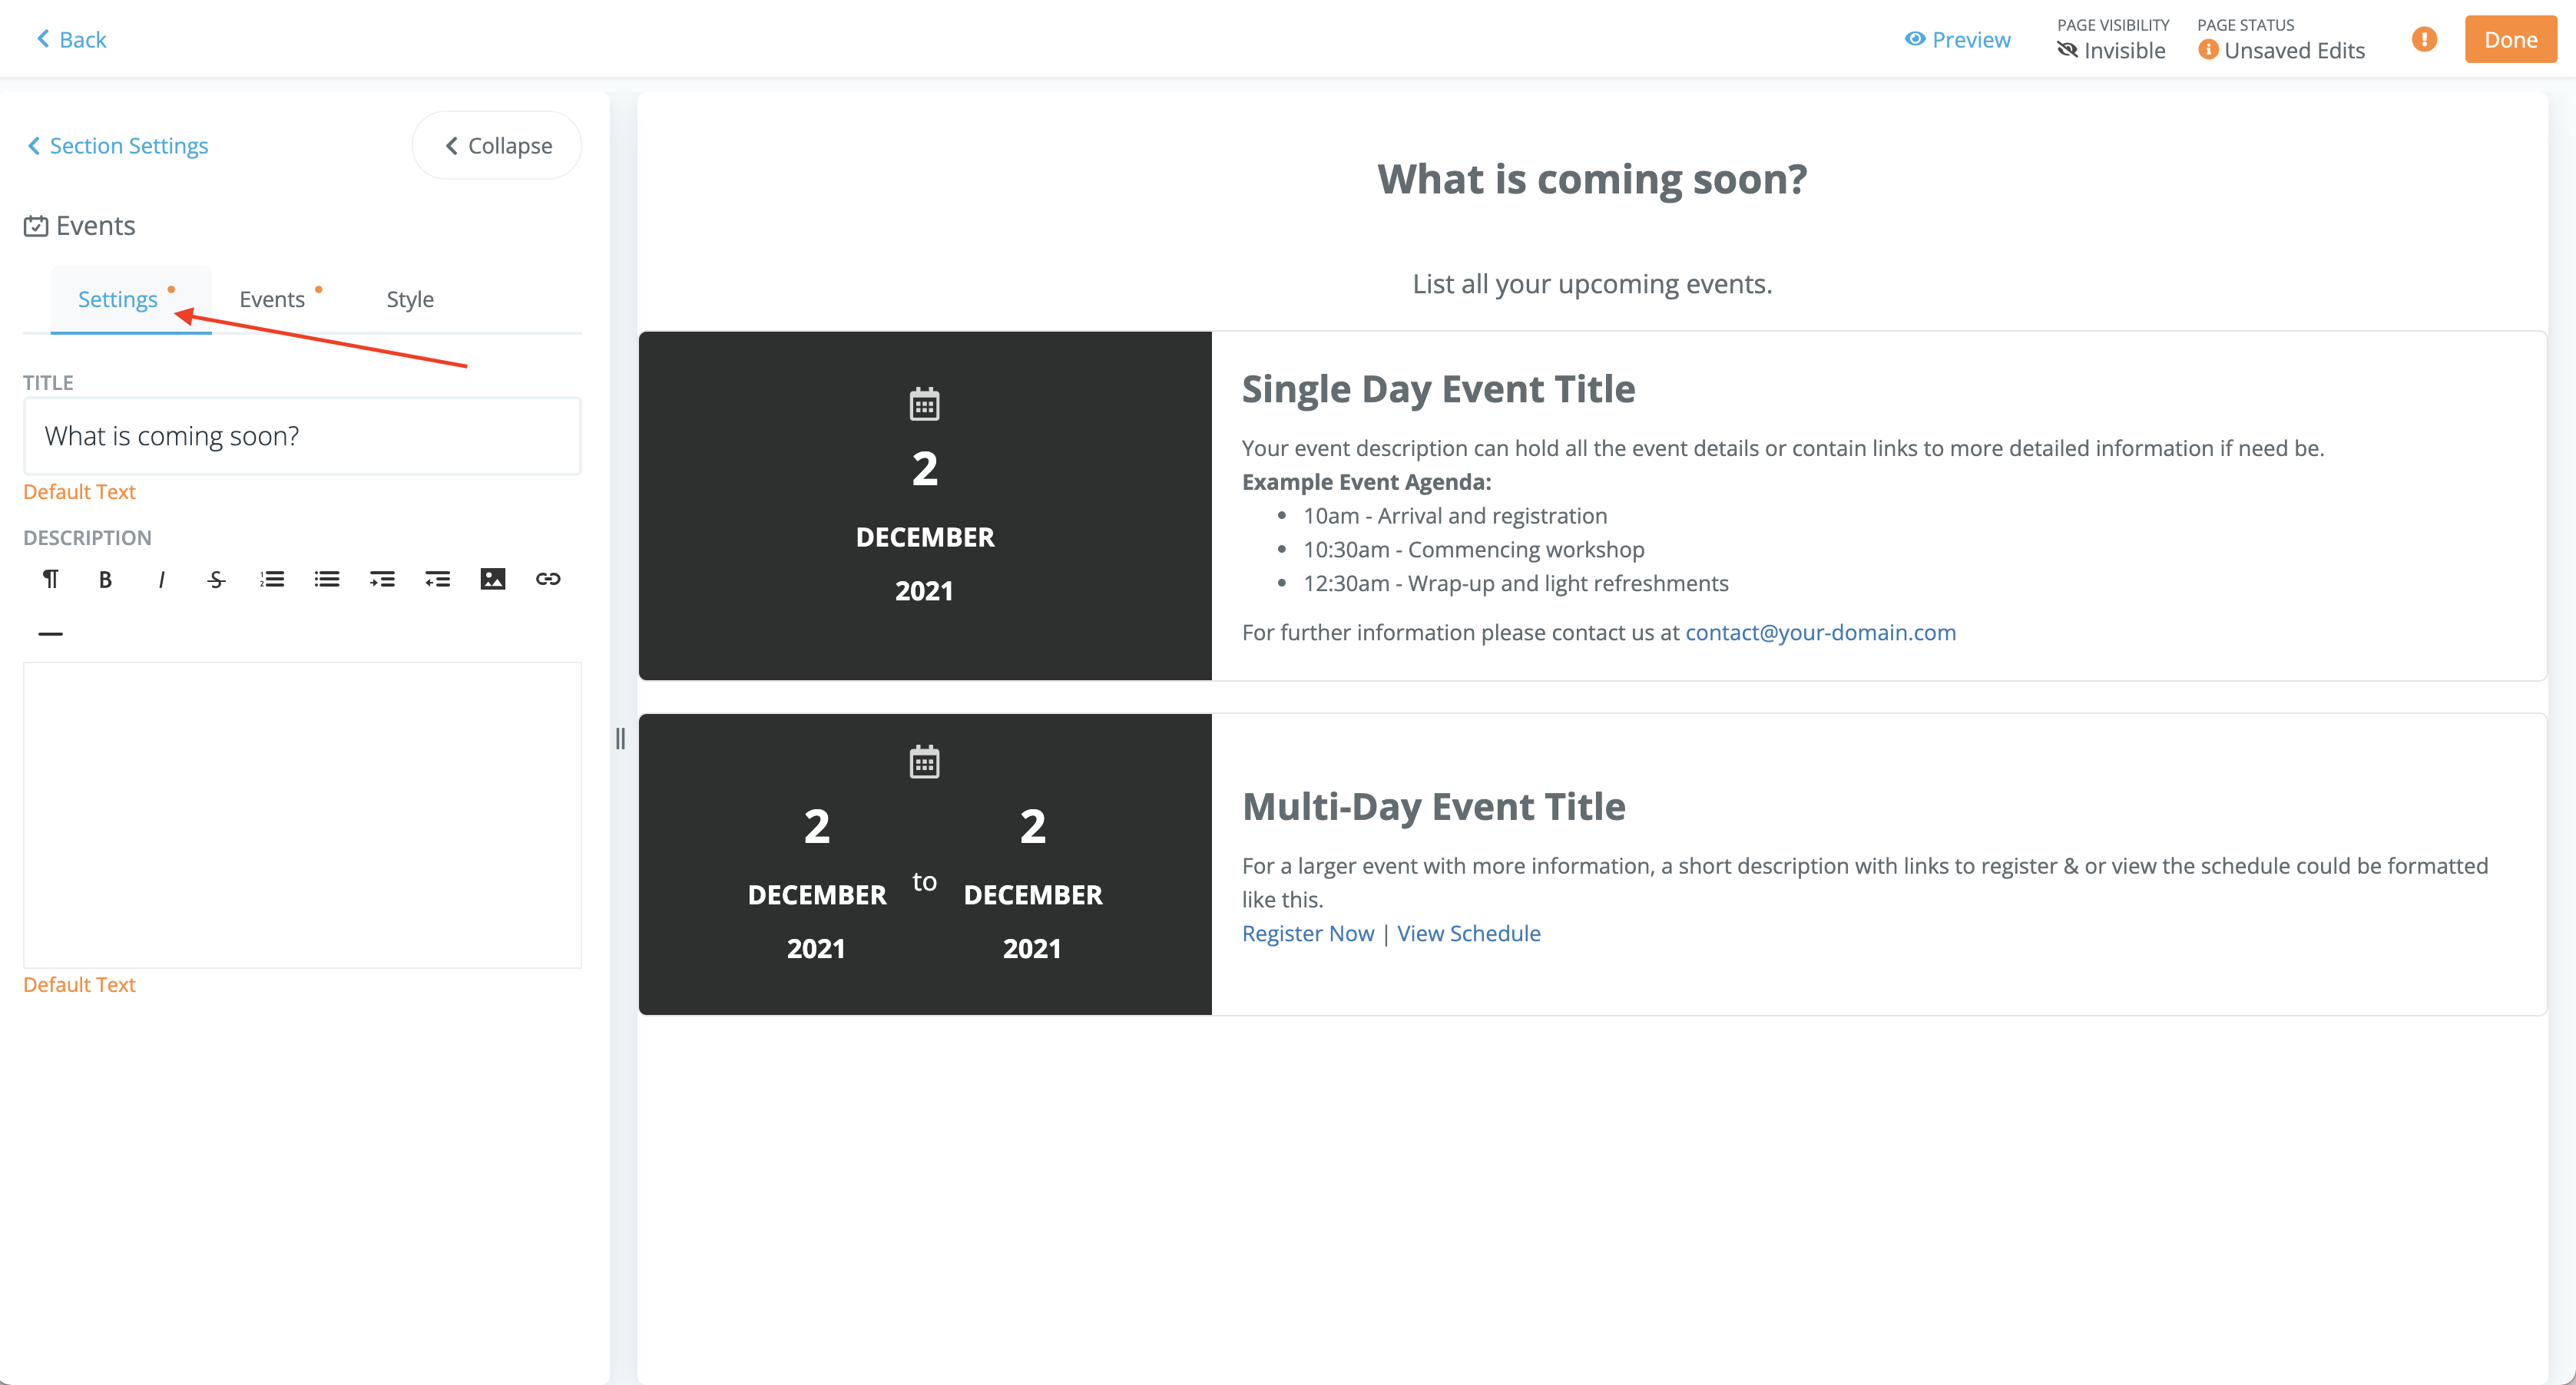Insert a hyperlink into description
This screenshot has height=1385, width=2576.
click(x=548, y=580)
